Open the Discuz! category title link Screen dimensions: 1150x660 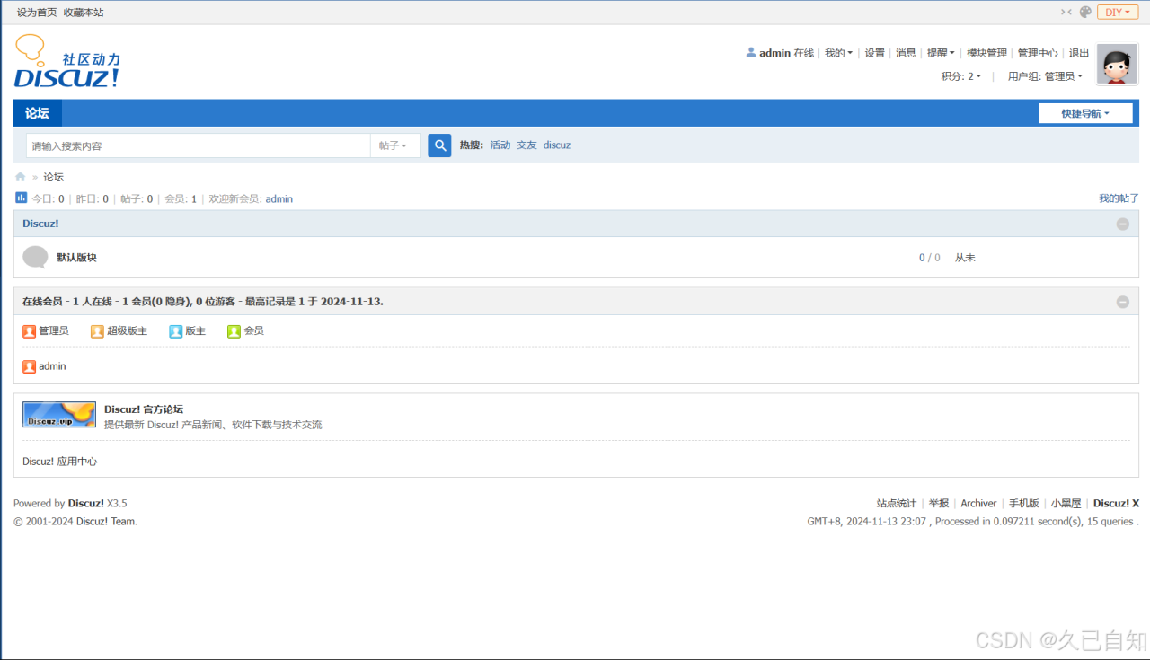pyautogui.click(x=40, y=224)
